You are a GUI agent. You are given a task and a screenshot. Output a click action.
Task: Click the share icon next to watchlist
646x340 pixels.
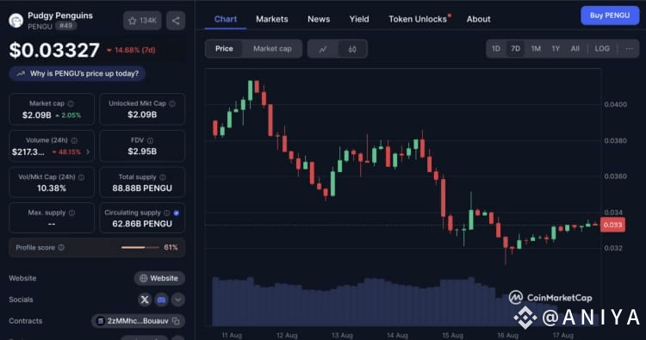pos(176,21)
